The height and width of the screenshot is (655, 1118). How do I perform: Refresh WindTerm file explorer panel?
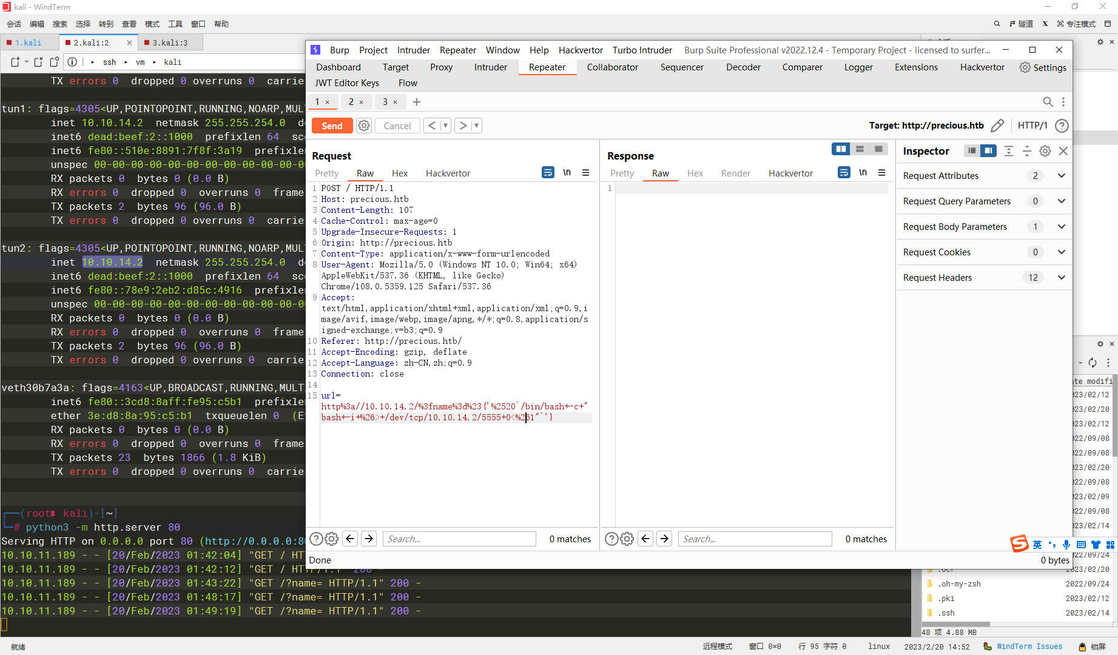(1093, 363)
